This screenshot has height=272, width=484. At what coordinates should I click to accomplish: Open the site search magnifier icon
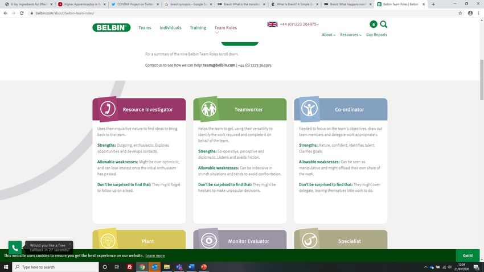(x=384, y=24)
